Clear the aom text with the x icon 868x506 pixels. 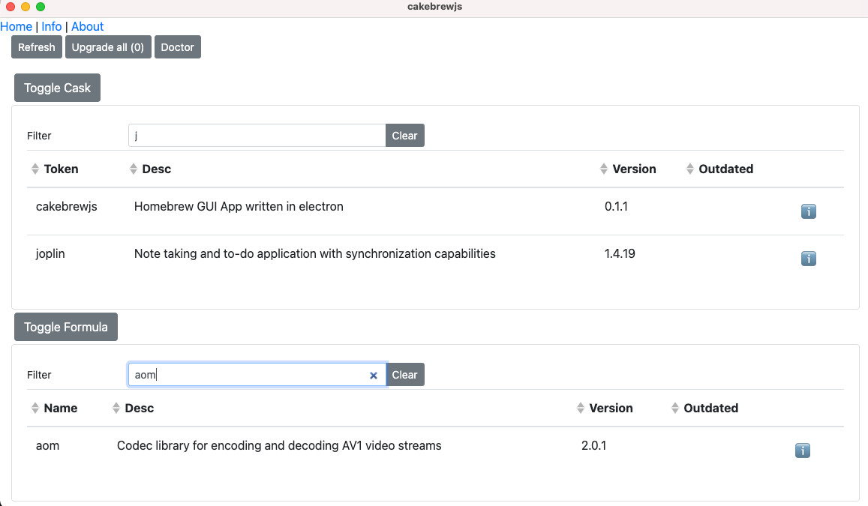374,376
